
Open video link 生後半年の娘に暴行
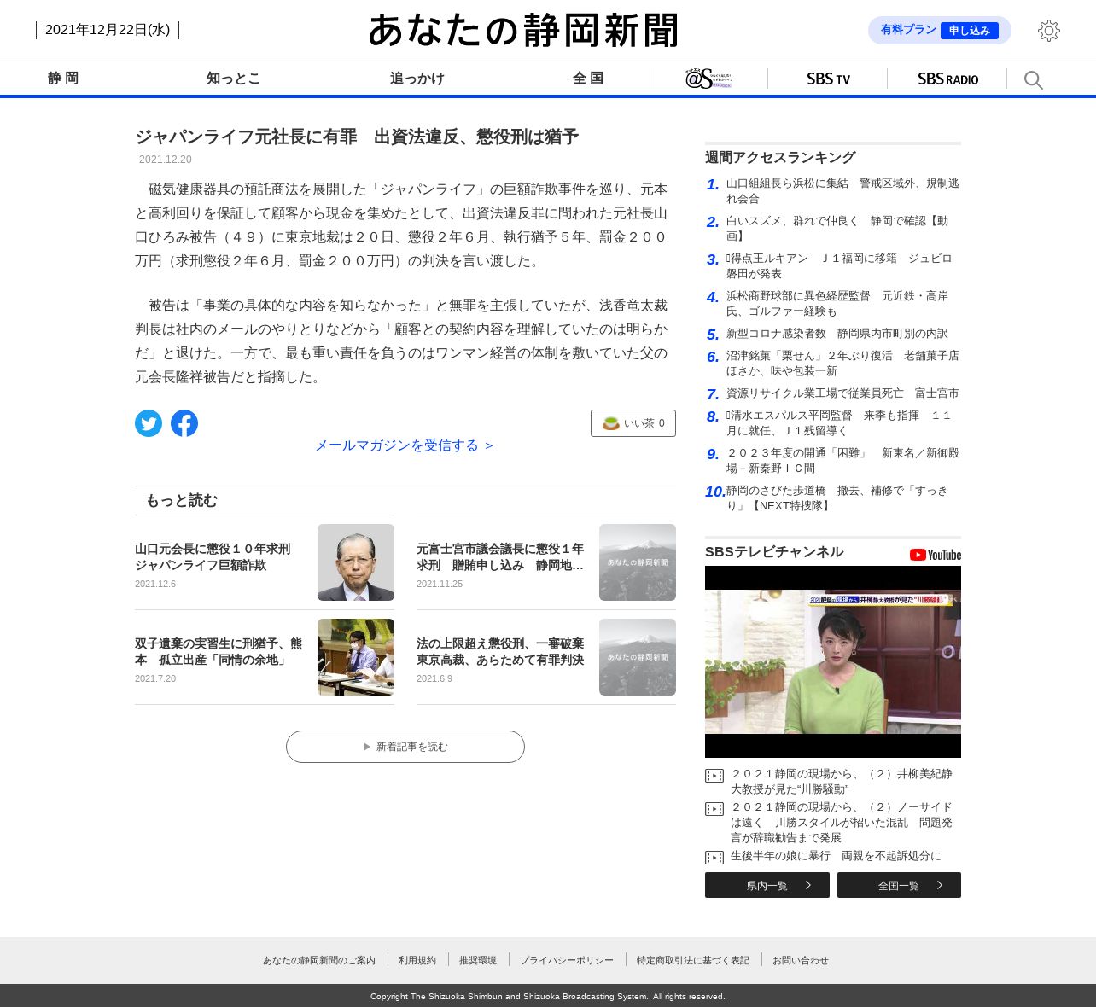point(836,856)
